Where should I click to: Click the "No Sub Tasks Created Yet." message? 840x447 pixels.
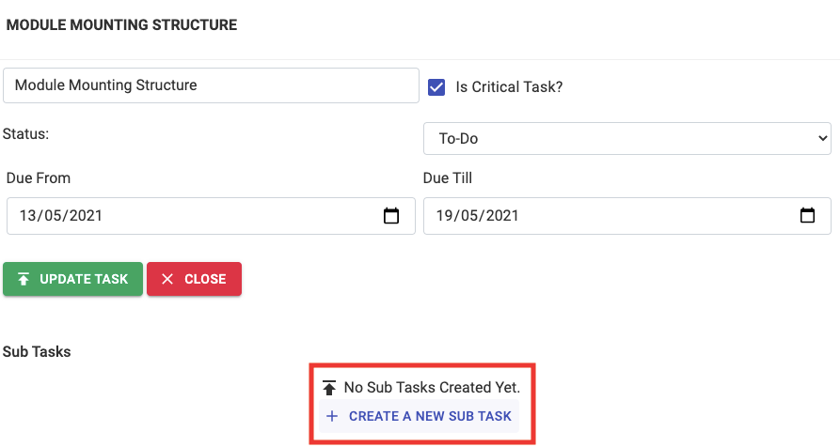click(432, 387)
